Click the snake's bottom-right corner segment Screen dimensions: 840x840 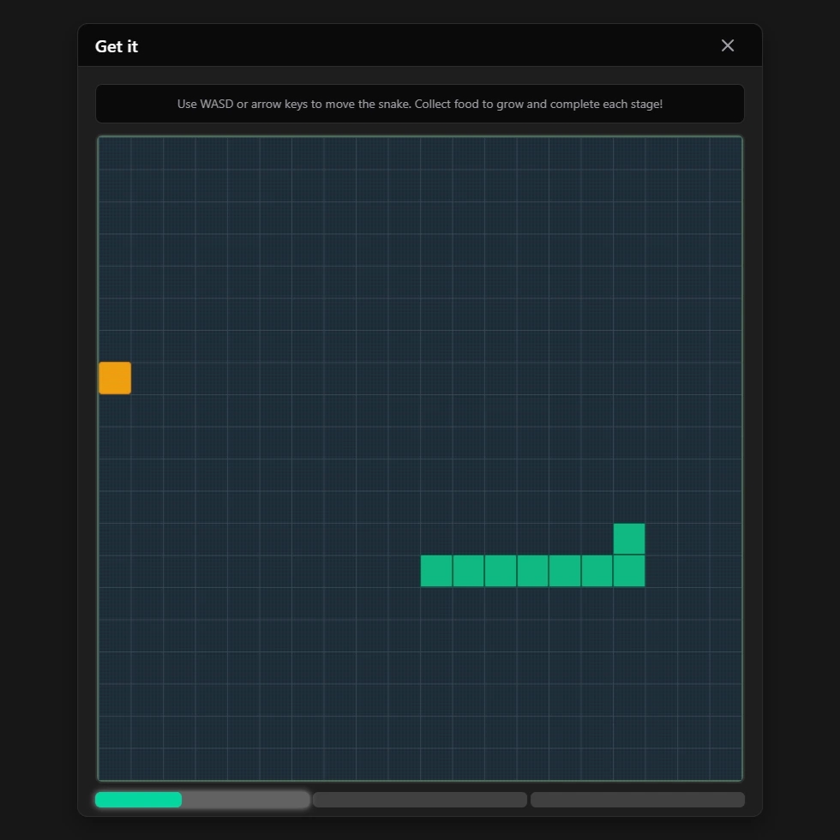click(629, 571)
